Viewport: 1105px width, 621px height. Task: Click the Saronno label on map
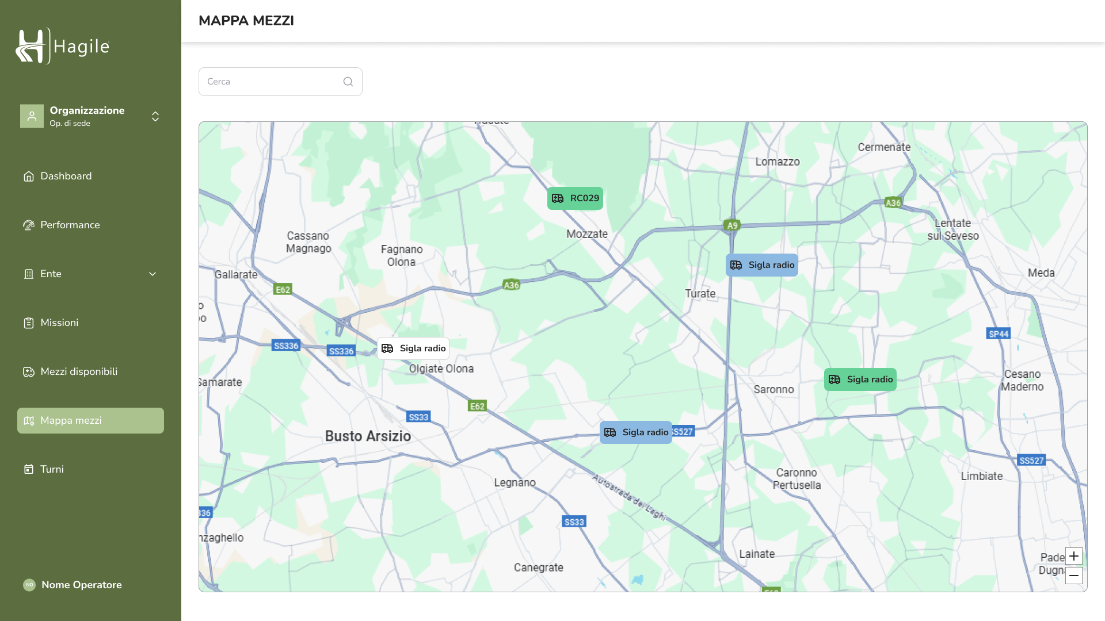tap(773, 390)
